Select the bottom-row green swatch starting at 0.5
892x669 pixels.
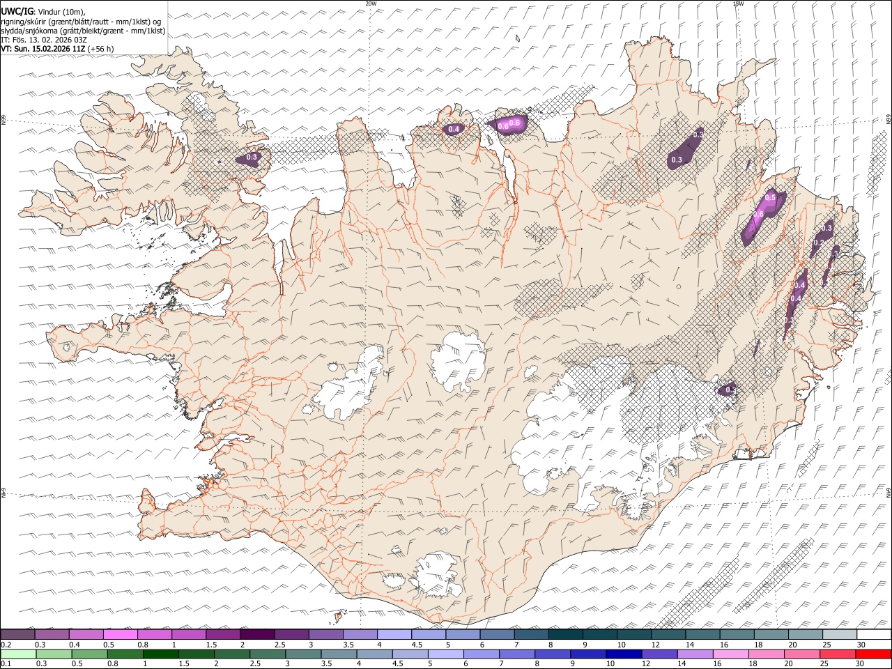[x=89, y=654]
